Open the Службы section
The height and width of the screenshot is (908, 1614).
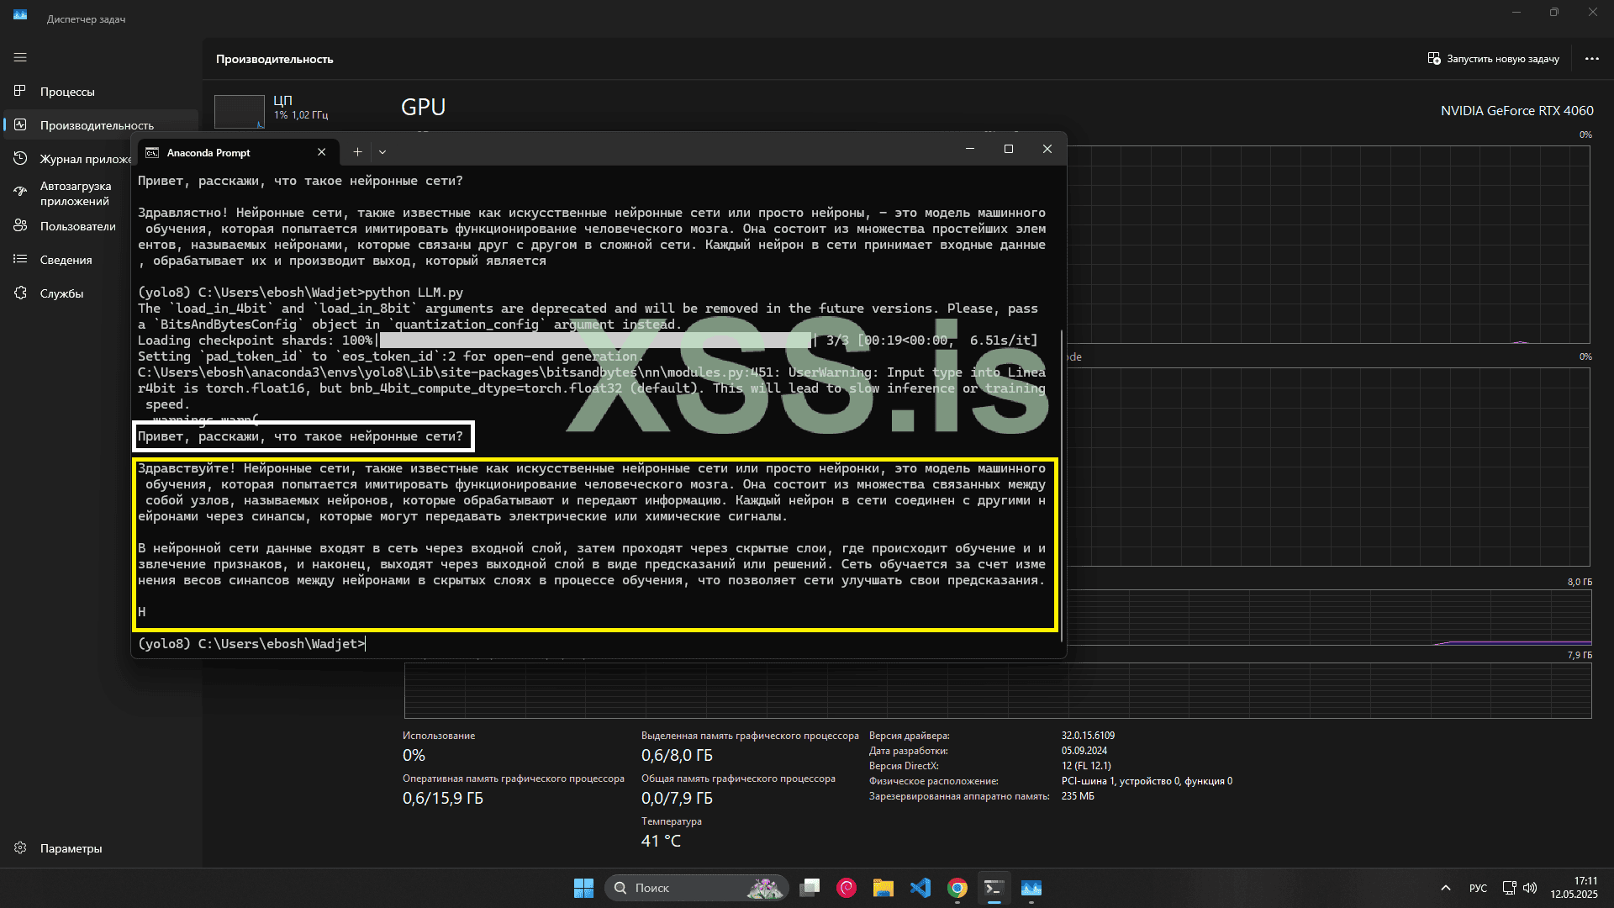click(61, 293)
